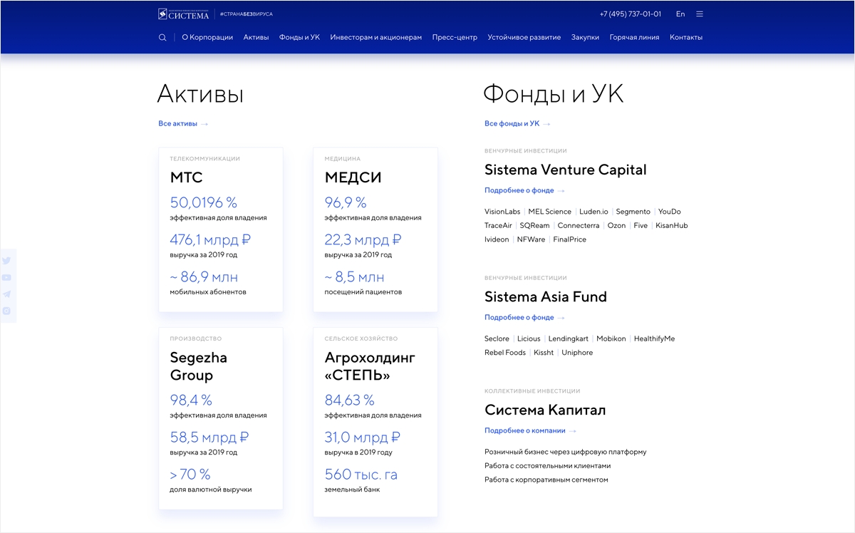The height and width of the screenshot is (533, 855).
Task: Select MEL Science in the portfolio list
Action: [x=550, y=212]
